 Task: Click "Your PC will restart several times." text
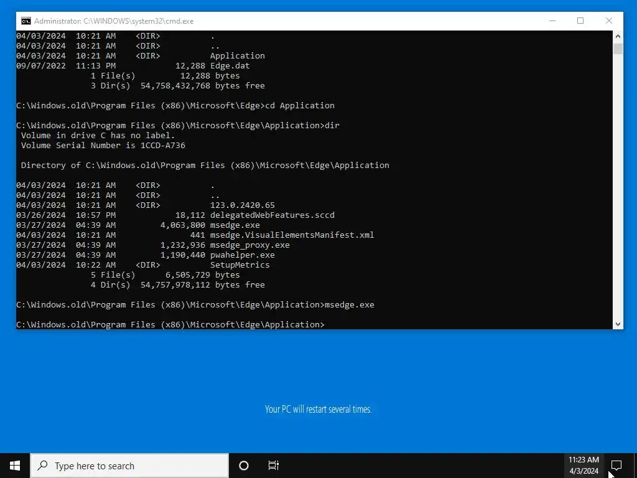pos(318,409)
